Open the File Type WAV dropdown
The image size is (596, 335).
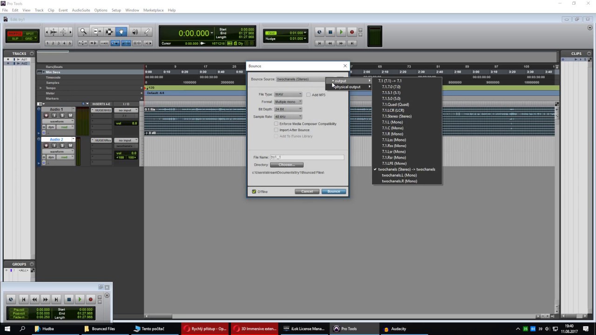point(288,94)
